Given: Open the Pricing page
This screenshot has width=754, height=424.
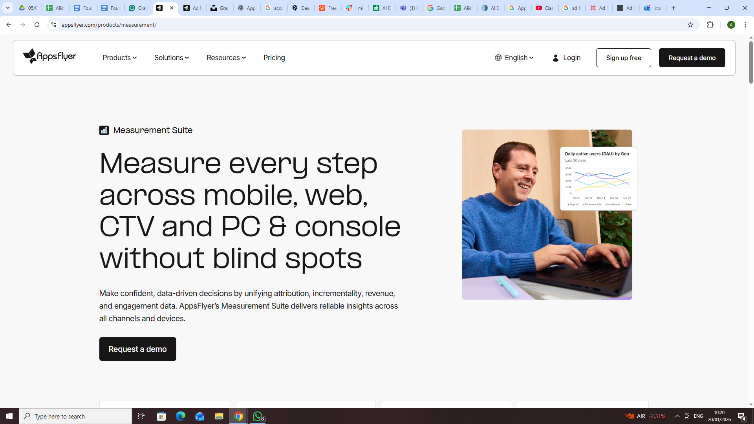Looking at the screenshot, I should pos(274,58).
